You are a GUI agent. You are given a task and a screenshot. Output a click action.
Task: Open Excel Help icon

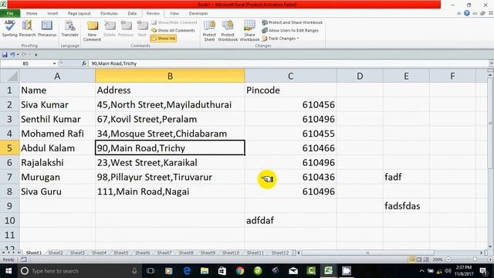point(466,13)
